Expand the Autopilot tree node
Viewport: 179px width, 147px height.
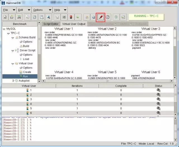pos(13,80)
